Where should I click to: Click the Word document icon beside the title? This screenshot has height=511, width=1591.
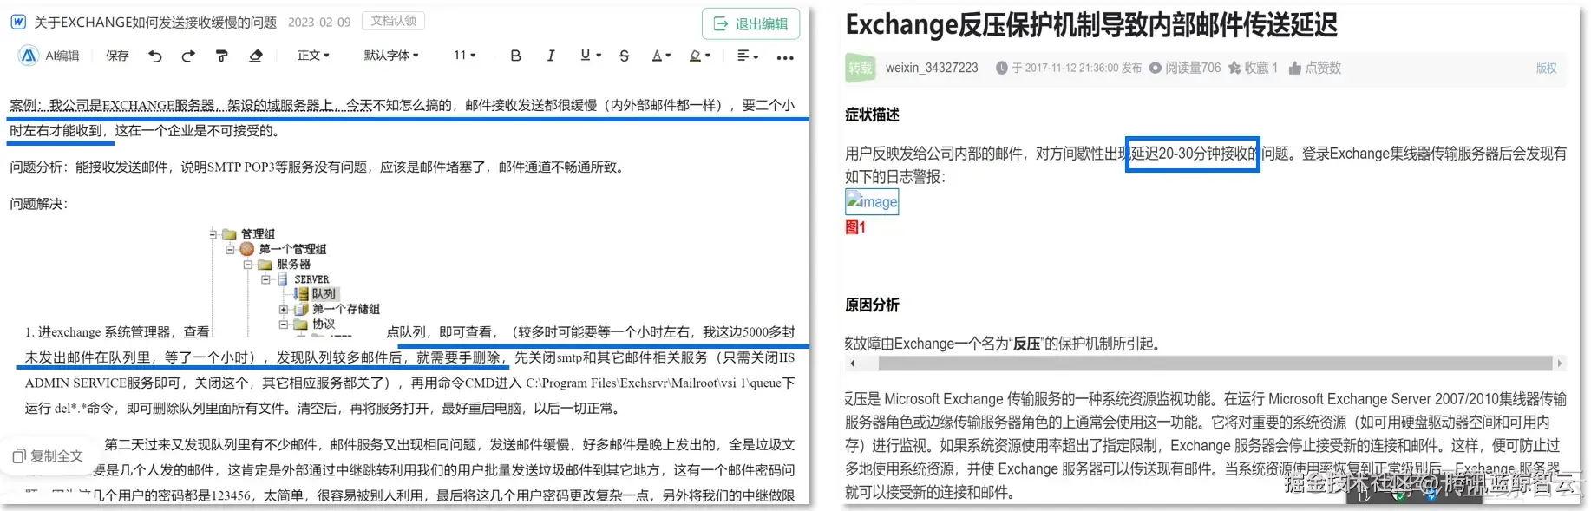coord(17,22)
